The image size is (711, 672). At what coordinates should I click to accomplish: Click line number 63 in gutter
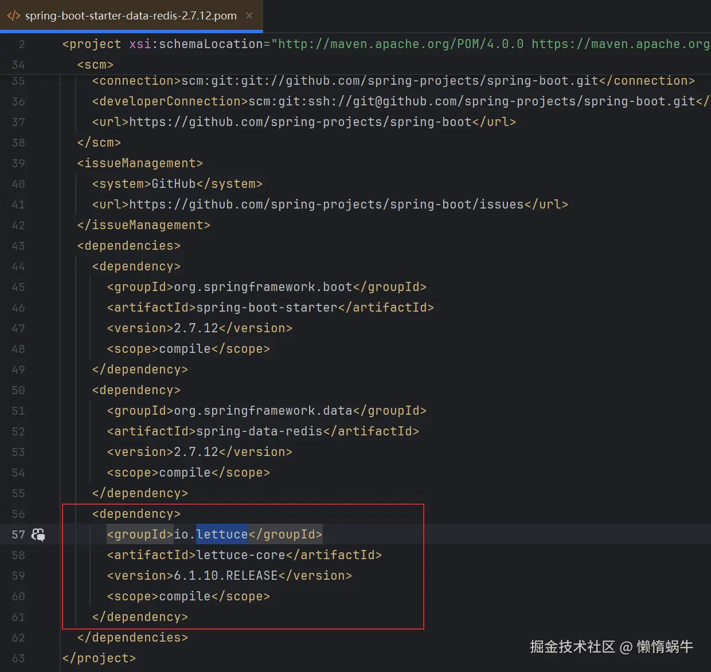point(18,658)
